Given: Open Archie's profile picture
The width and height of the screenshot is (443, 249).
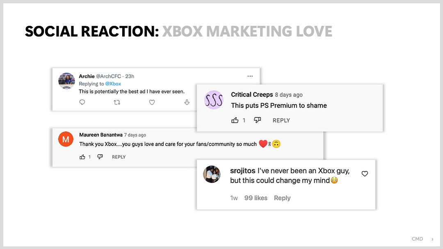Looking at the screenshot, I should point(67,81).
